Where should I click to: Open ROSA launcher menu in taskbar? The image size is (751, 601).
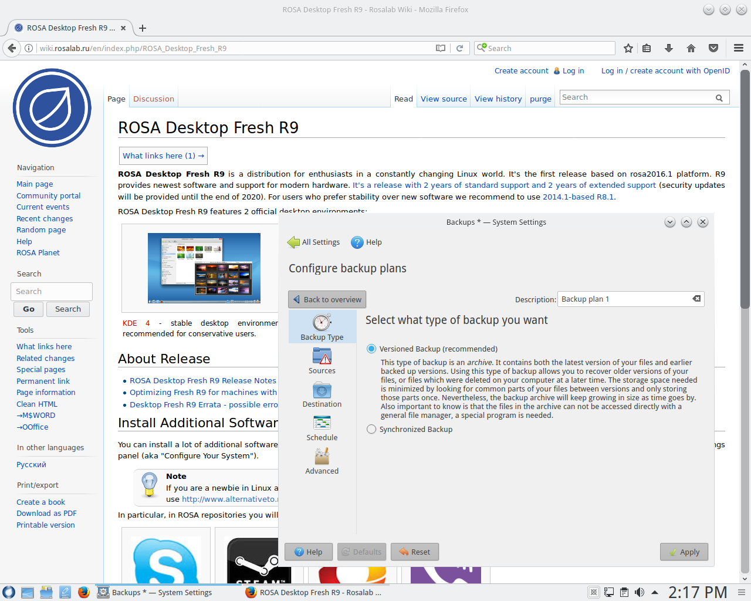(x=9, y=592)
